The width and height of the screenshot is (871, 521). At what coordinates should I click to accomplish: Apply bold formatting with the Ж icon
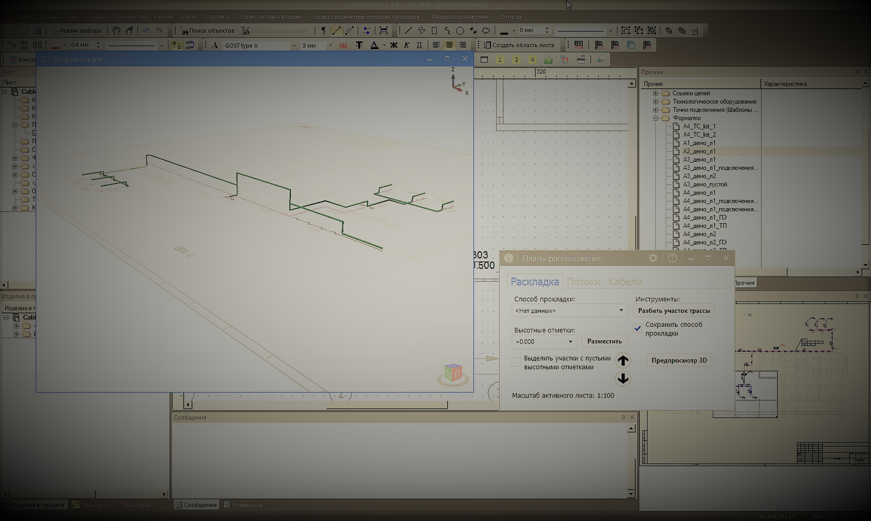coord(394,46)
